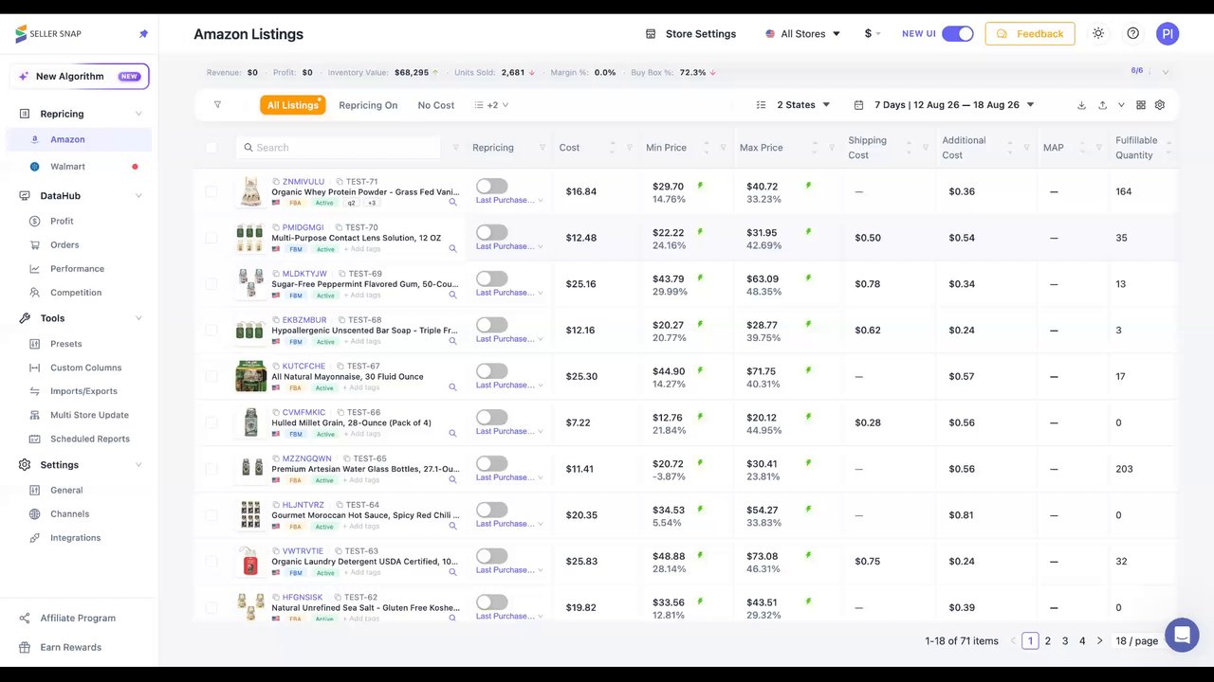
Task: Open the grid layout view icon
Action: tap(1141, 105)
